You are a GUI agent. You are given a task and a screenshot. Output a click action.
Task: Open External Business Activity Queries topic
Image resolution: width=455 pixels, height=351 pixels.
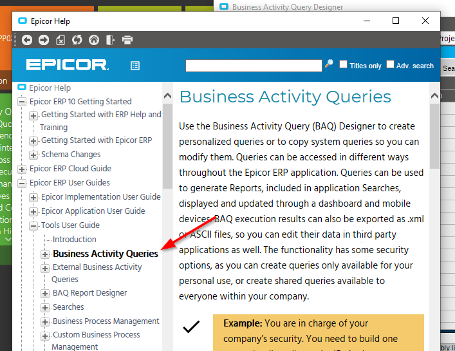point(97,273)
